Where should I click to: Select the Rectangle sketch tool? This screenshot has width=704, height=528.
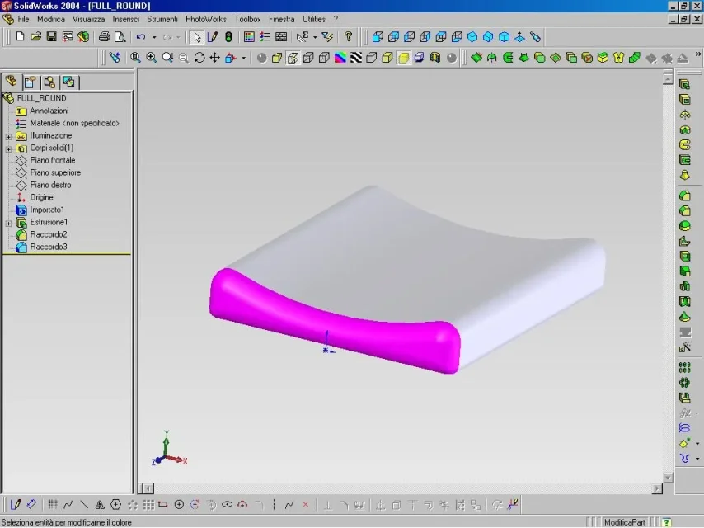point(163,505)
